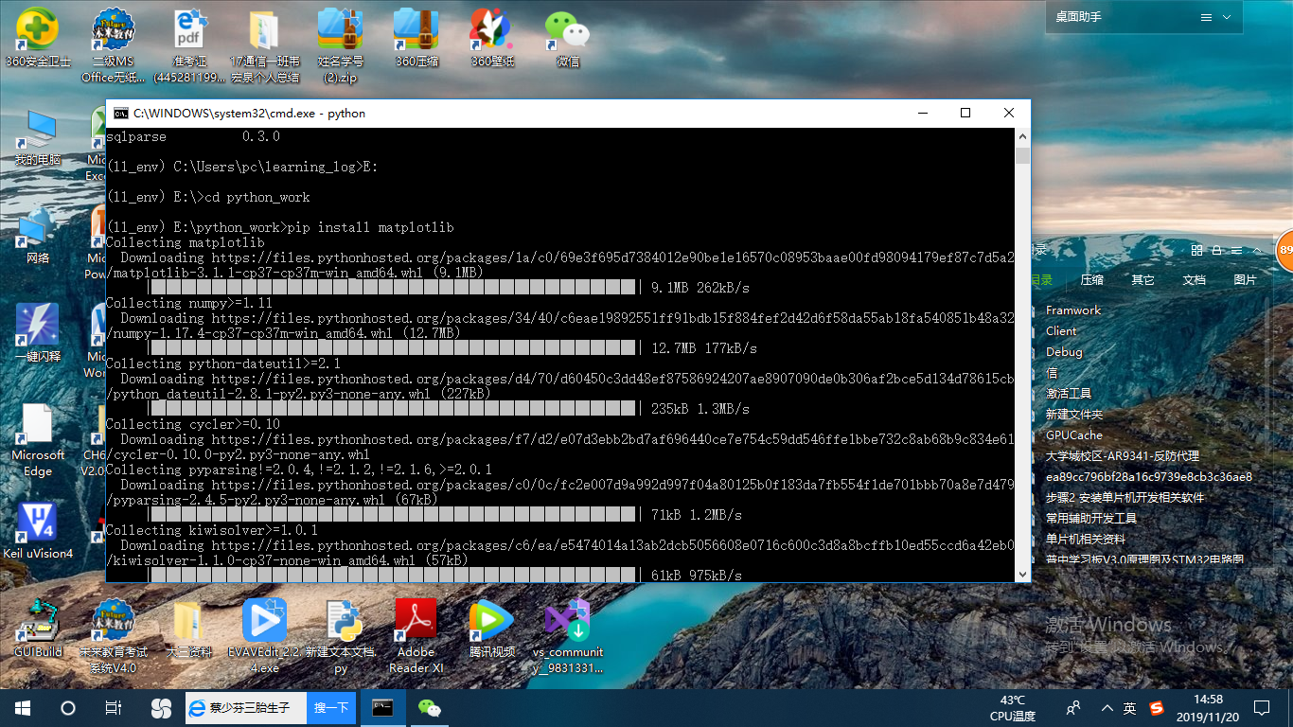Switch to the green 目录 tab
The width and height of the screenshot is (1293, 727).
[1041, 280]
